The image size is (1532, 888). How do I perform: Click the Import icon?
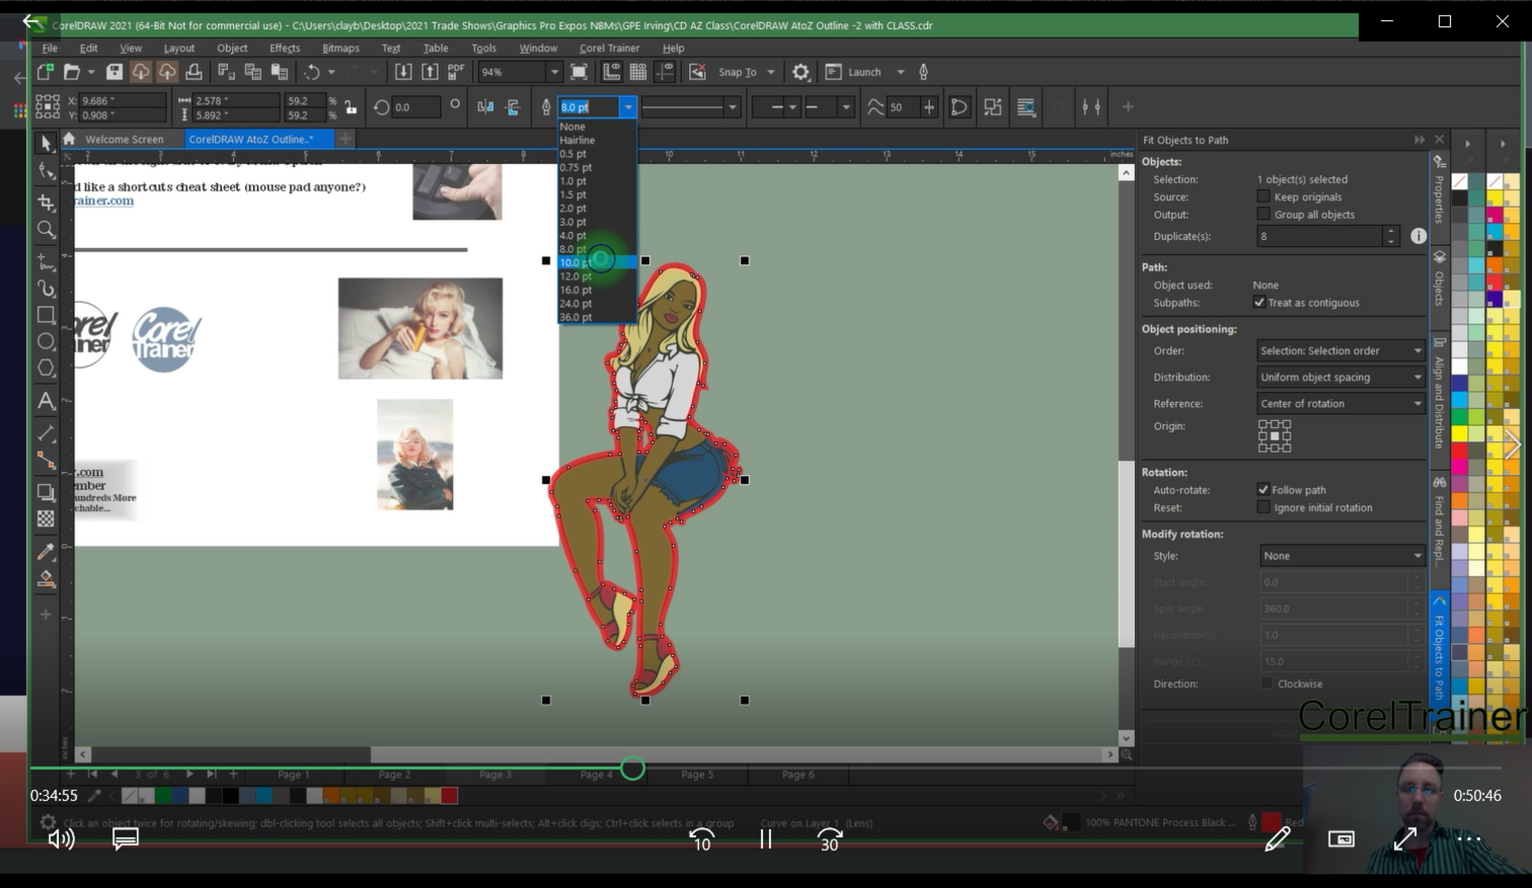(x=403, y=72)
